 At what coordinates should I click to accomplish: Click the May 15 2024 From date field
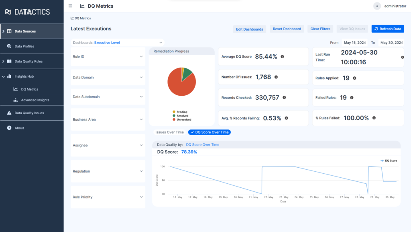[x=355, y=42]
